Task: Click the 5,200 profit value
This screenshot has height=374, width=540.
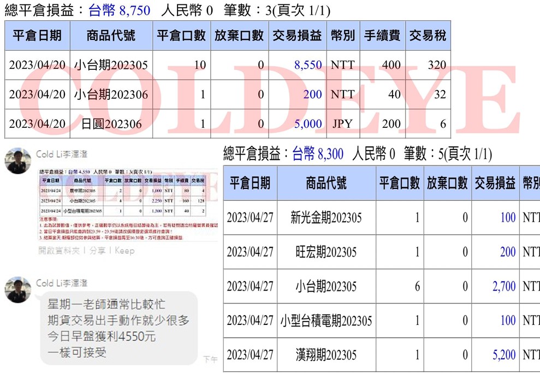Action: pyautogui.click(x=503, y=355)
